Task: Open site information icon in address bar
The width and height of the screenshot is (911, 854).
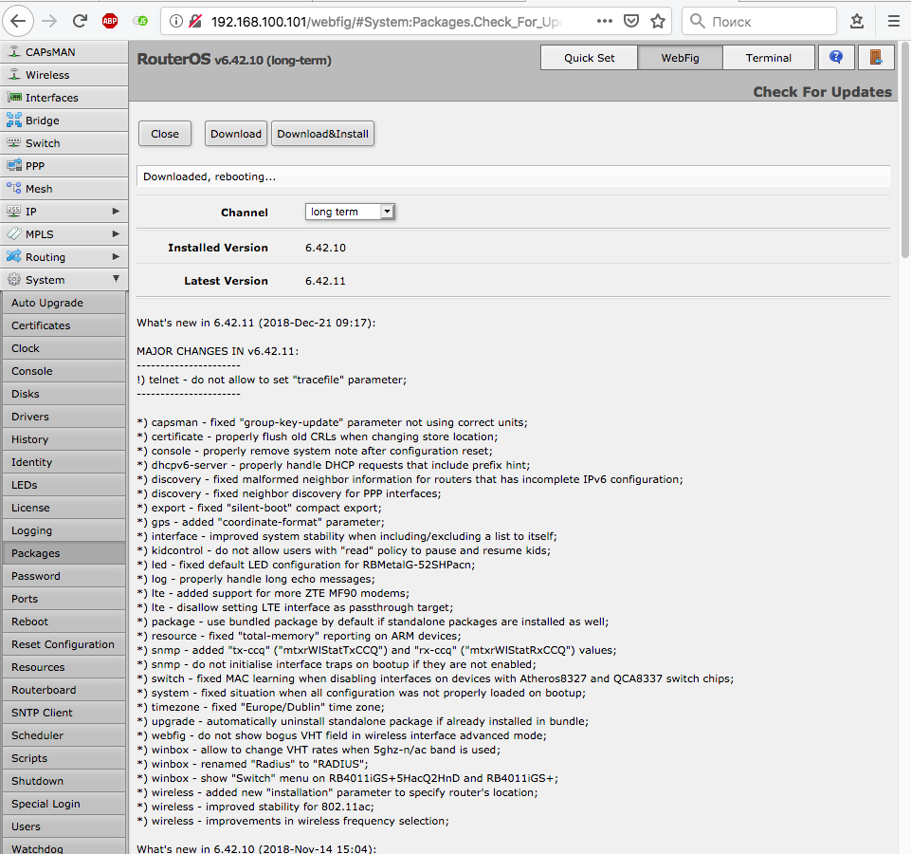Action: (176, 22)
